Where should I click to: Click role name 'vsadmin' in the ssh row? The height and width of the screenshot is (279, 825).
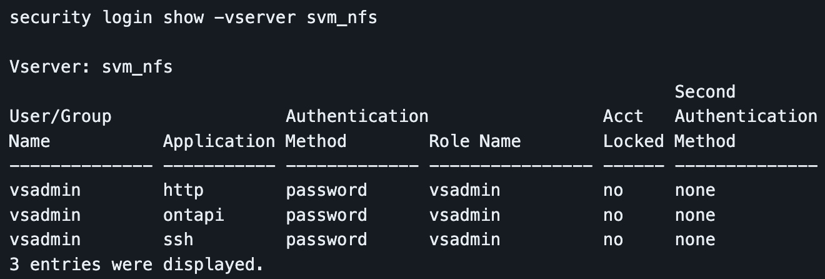464,240
